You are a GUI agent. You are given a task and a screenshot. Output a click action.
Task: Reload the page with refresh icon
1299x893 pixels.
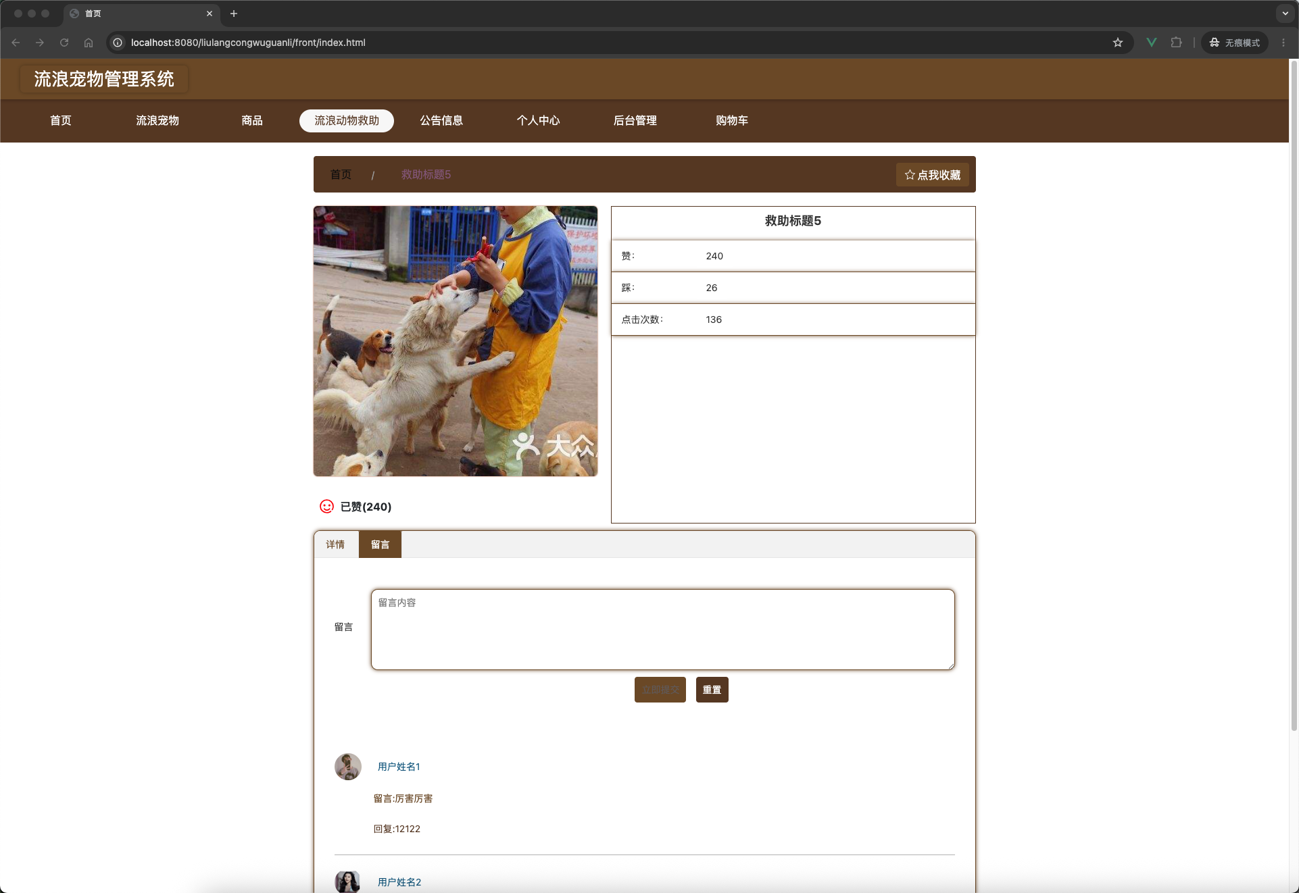[64, 43]
